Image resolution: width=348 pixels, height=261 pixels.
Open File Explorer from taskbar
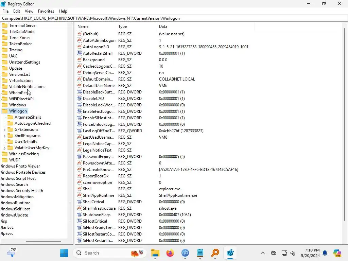click(x=155, y=253)
